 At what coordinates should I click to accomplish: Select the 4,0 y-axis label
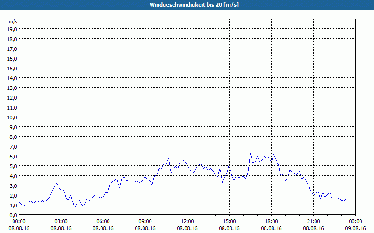(14, 176)
